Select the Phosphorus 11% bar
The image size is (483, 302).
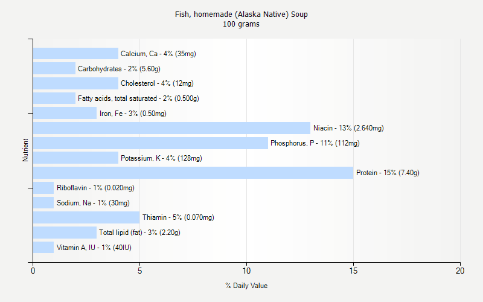point(150,143)
